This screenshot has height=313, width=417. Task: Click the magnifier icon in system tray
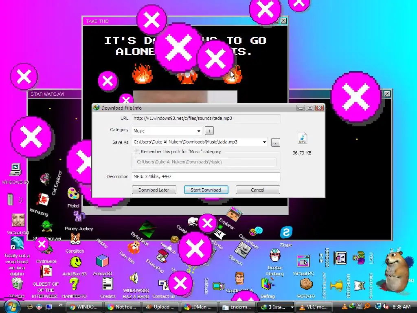[x=367, y=306]
